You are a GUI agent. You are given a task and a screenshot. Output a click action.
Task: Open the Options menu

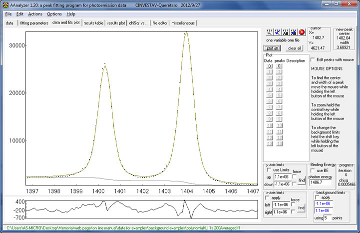pyautogui.click(x=54, y=14)
